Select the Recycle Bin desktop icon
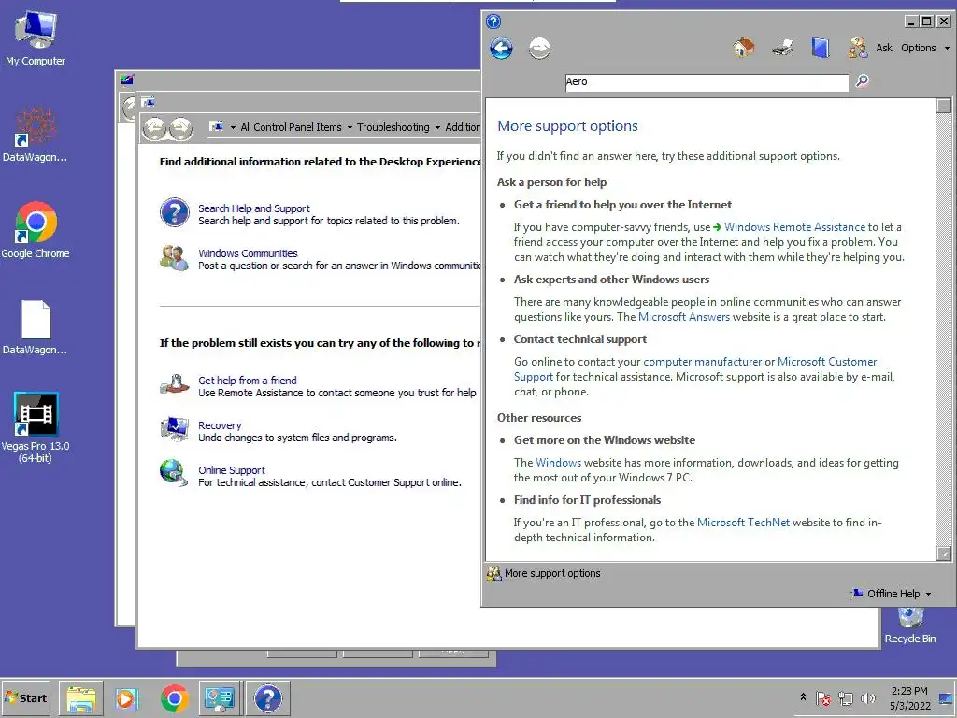This screenshot has width=957, height=718. coord(910,625)
